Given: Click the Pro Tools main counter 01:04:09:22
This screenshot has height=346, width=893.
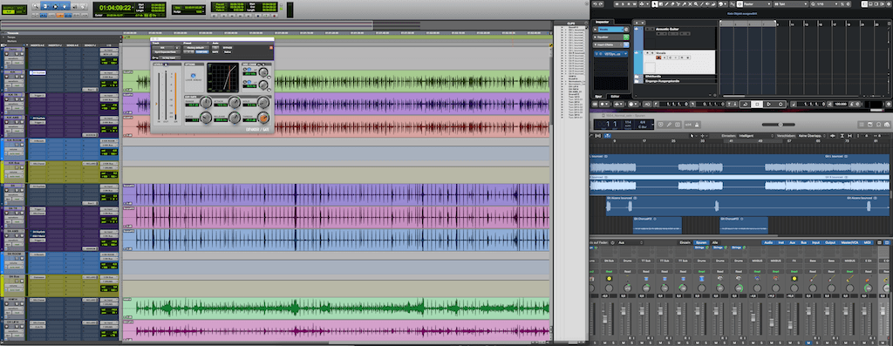Looking at the screenshot, I should coord(115,7).
